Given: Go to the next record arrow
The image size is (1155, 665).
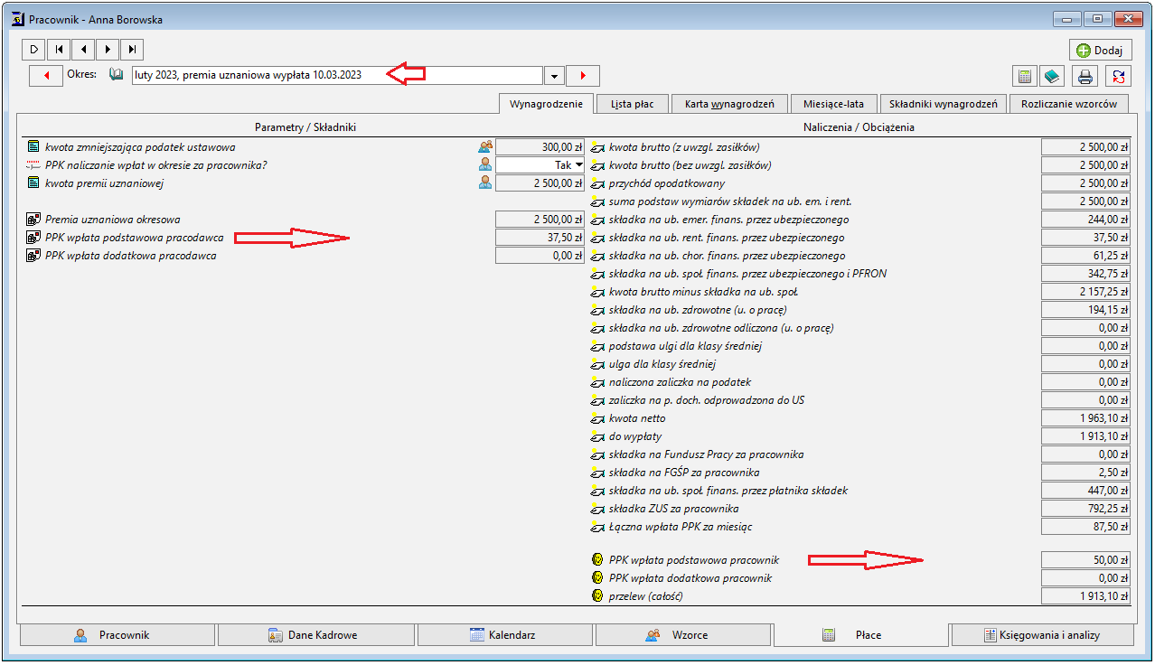Looking at the screenshot, I should point(107,50).
